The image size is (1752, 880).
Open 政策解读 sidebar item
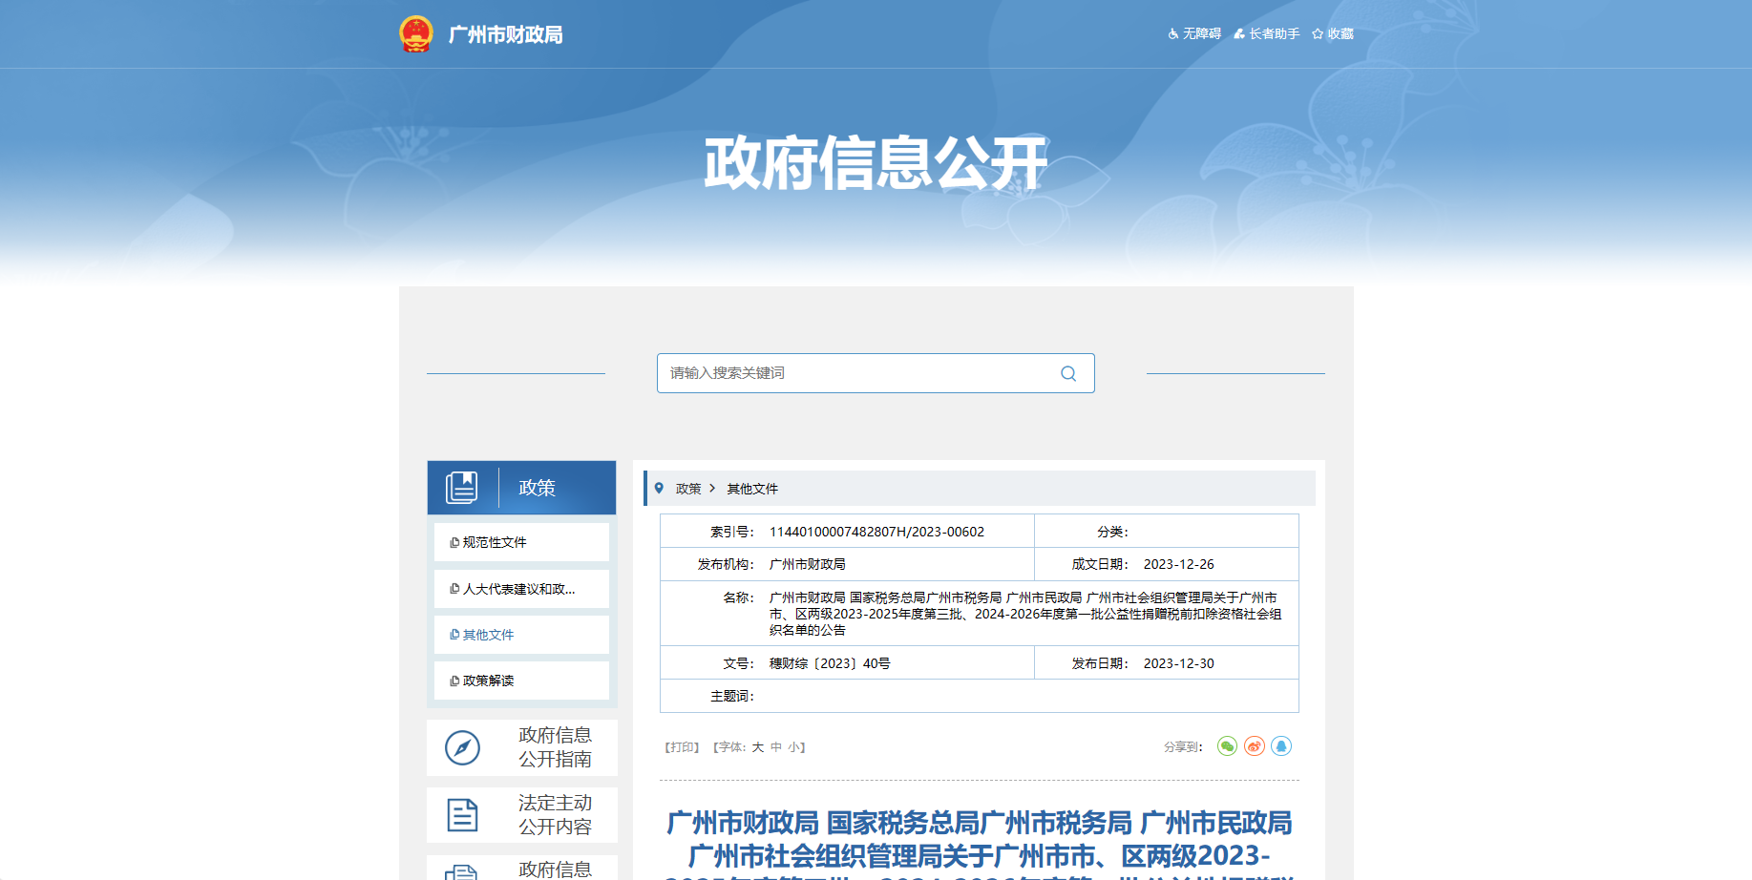point(488,681)
